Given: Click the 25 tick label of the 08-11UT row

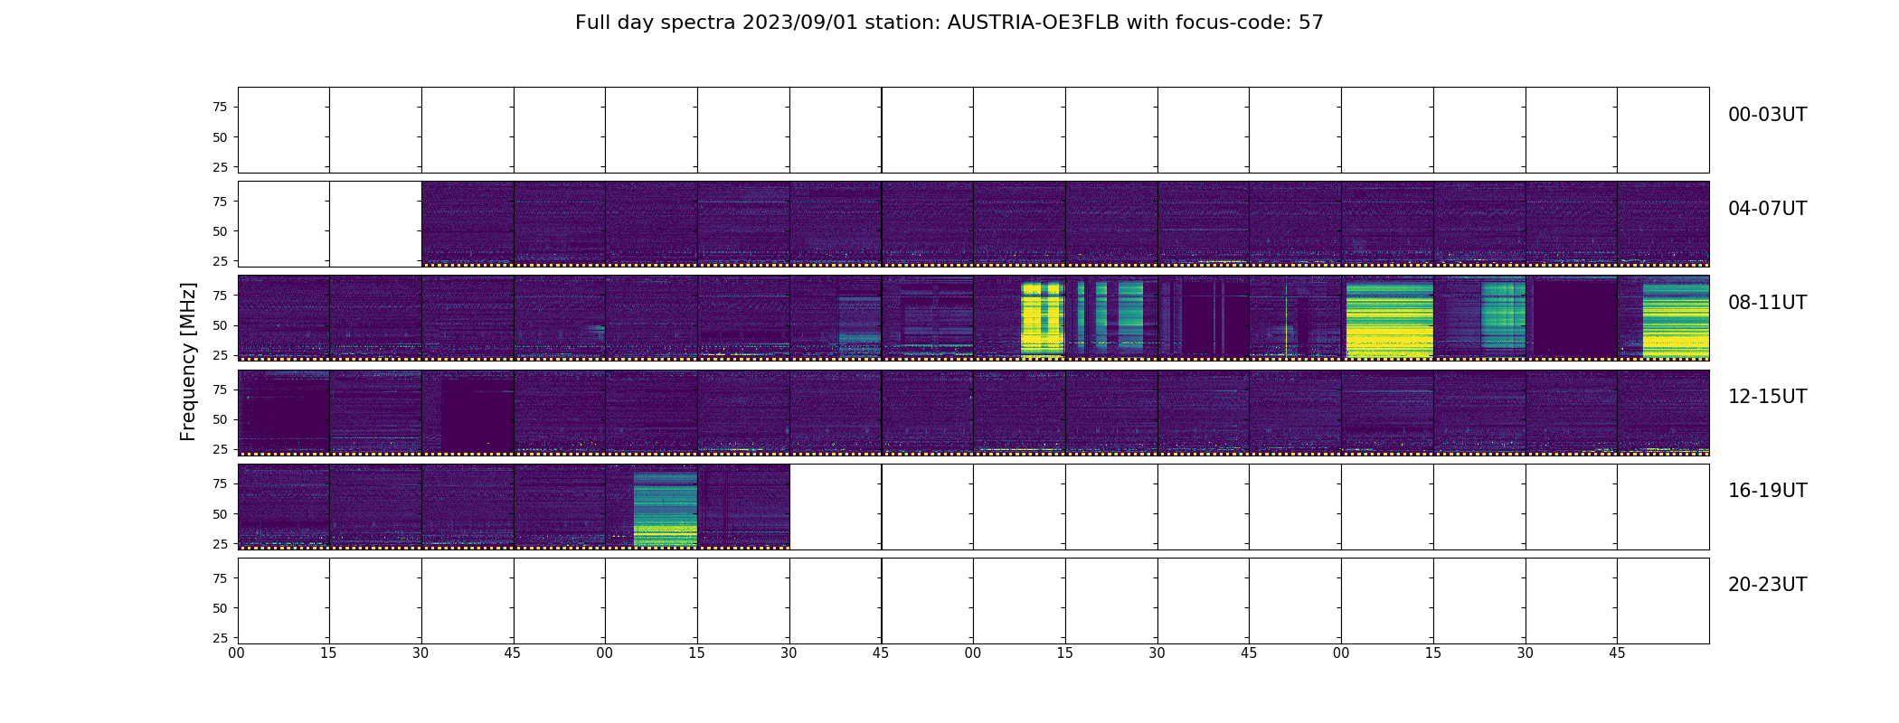Looking at the screenshot, I should 220,355.
